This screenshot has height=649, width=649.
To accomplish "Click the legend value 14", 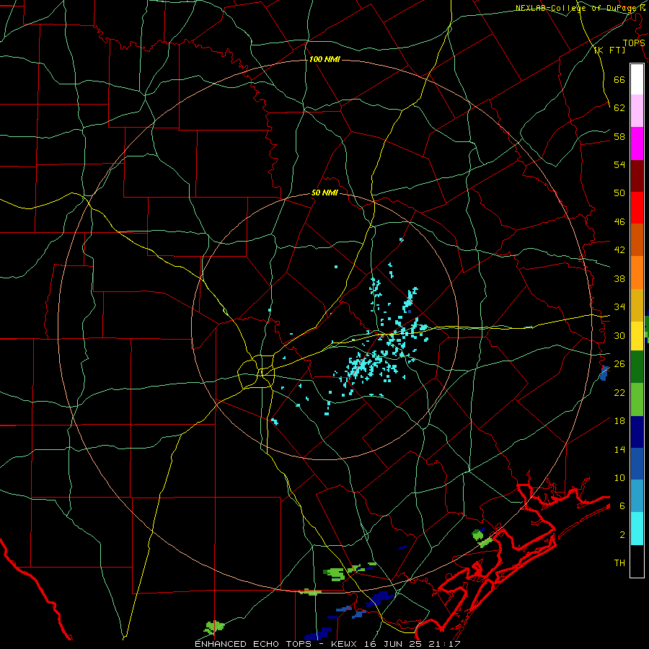I will click(619, 449).
